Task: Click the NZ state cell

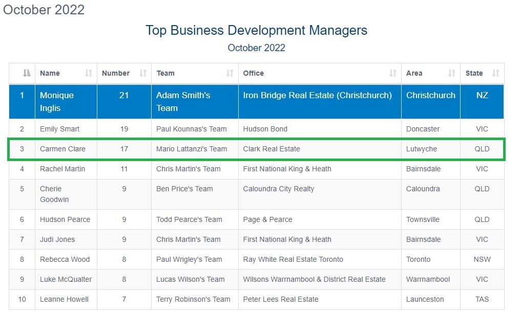Action: coord(482,102)
